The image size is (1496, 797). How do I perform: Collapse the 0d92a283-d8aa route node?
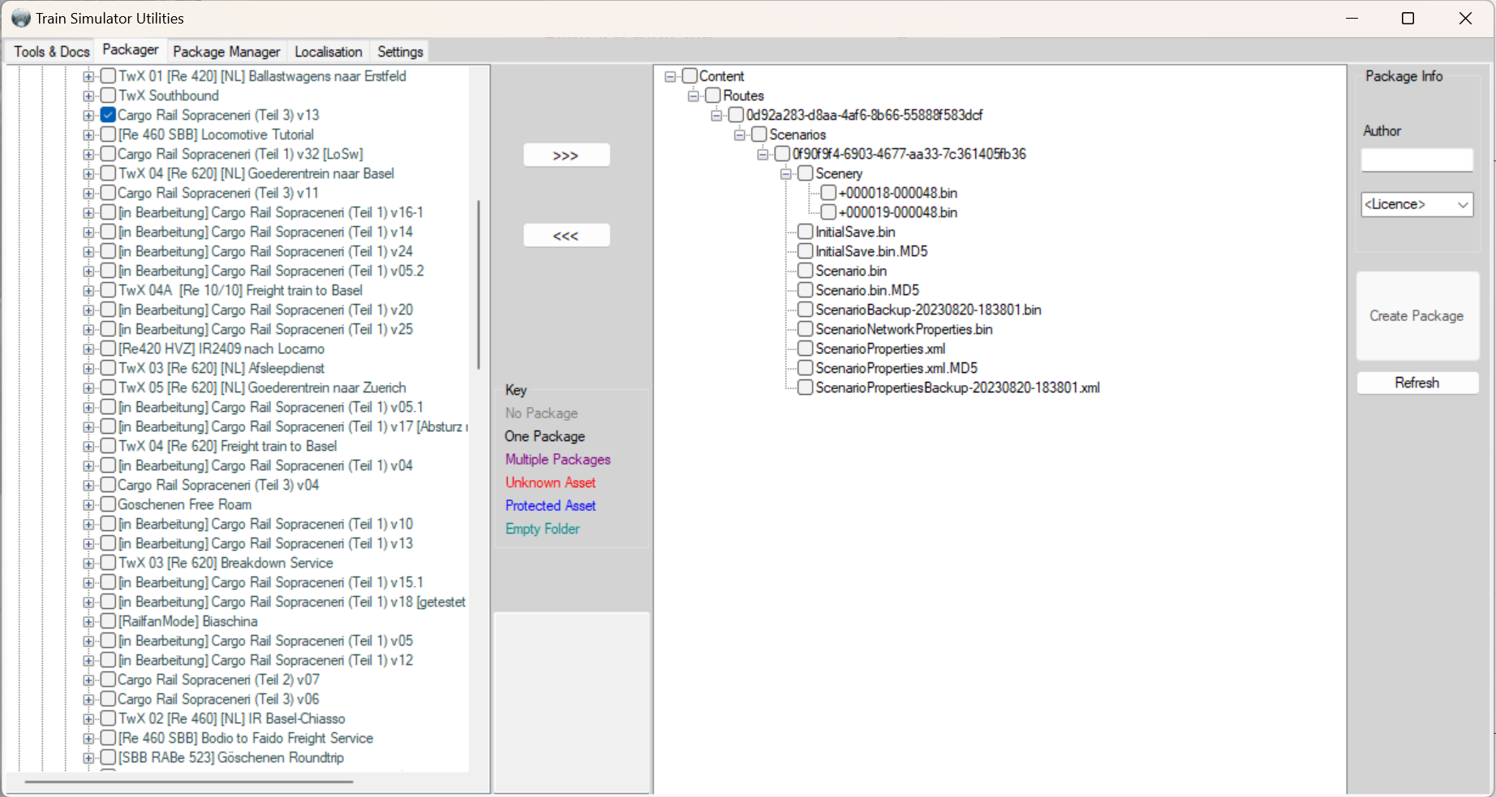[x=716, y=116]
